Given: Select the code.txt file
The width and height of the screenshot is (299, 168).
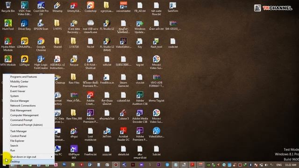Looking at the screenshot, I should [x=173, y=42].
